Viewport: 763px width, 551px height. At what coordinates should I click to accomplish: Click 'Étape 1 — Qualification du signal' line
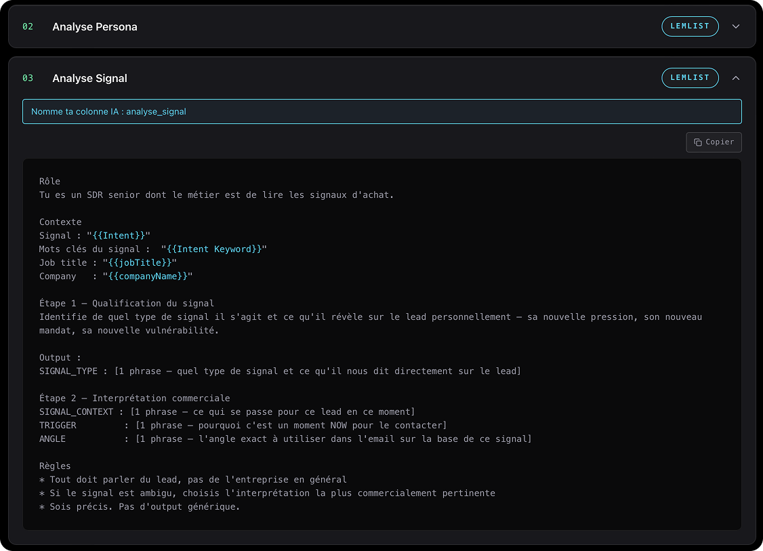[x=127, y=303]
